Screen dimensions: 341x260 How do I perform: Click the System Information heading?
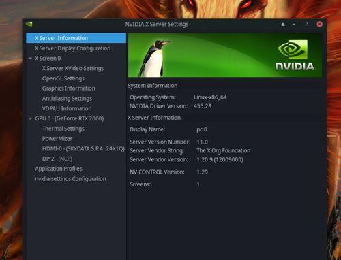(152, 86)
